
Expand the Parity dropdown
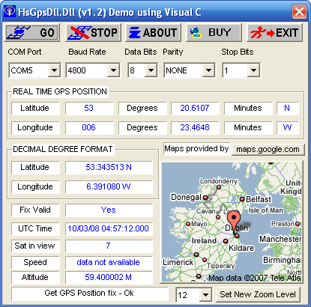[208, 70]
